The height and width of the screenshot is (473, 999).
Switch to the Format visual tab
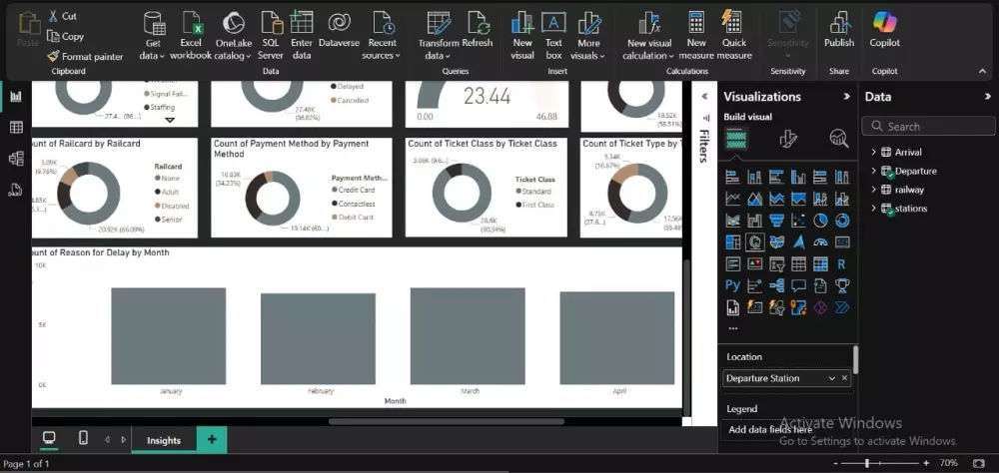[788, 139]
